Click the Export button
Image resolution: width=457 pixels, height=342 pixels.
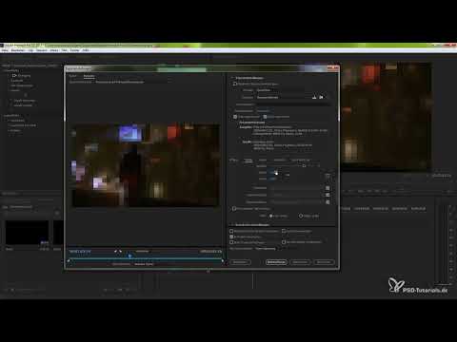tap(300, 262)
